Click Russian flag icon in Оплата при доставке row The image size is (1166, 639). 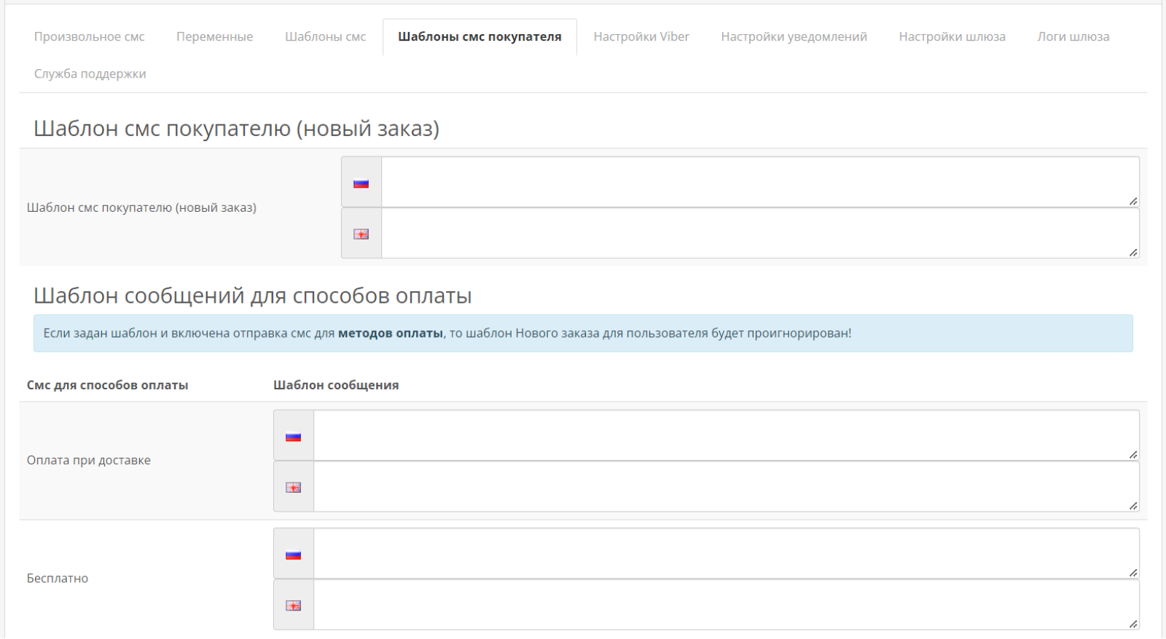293,437
